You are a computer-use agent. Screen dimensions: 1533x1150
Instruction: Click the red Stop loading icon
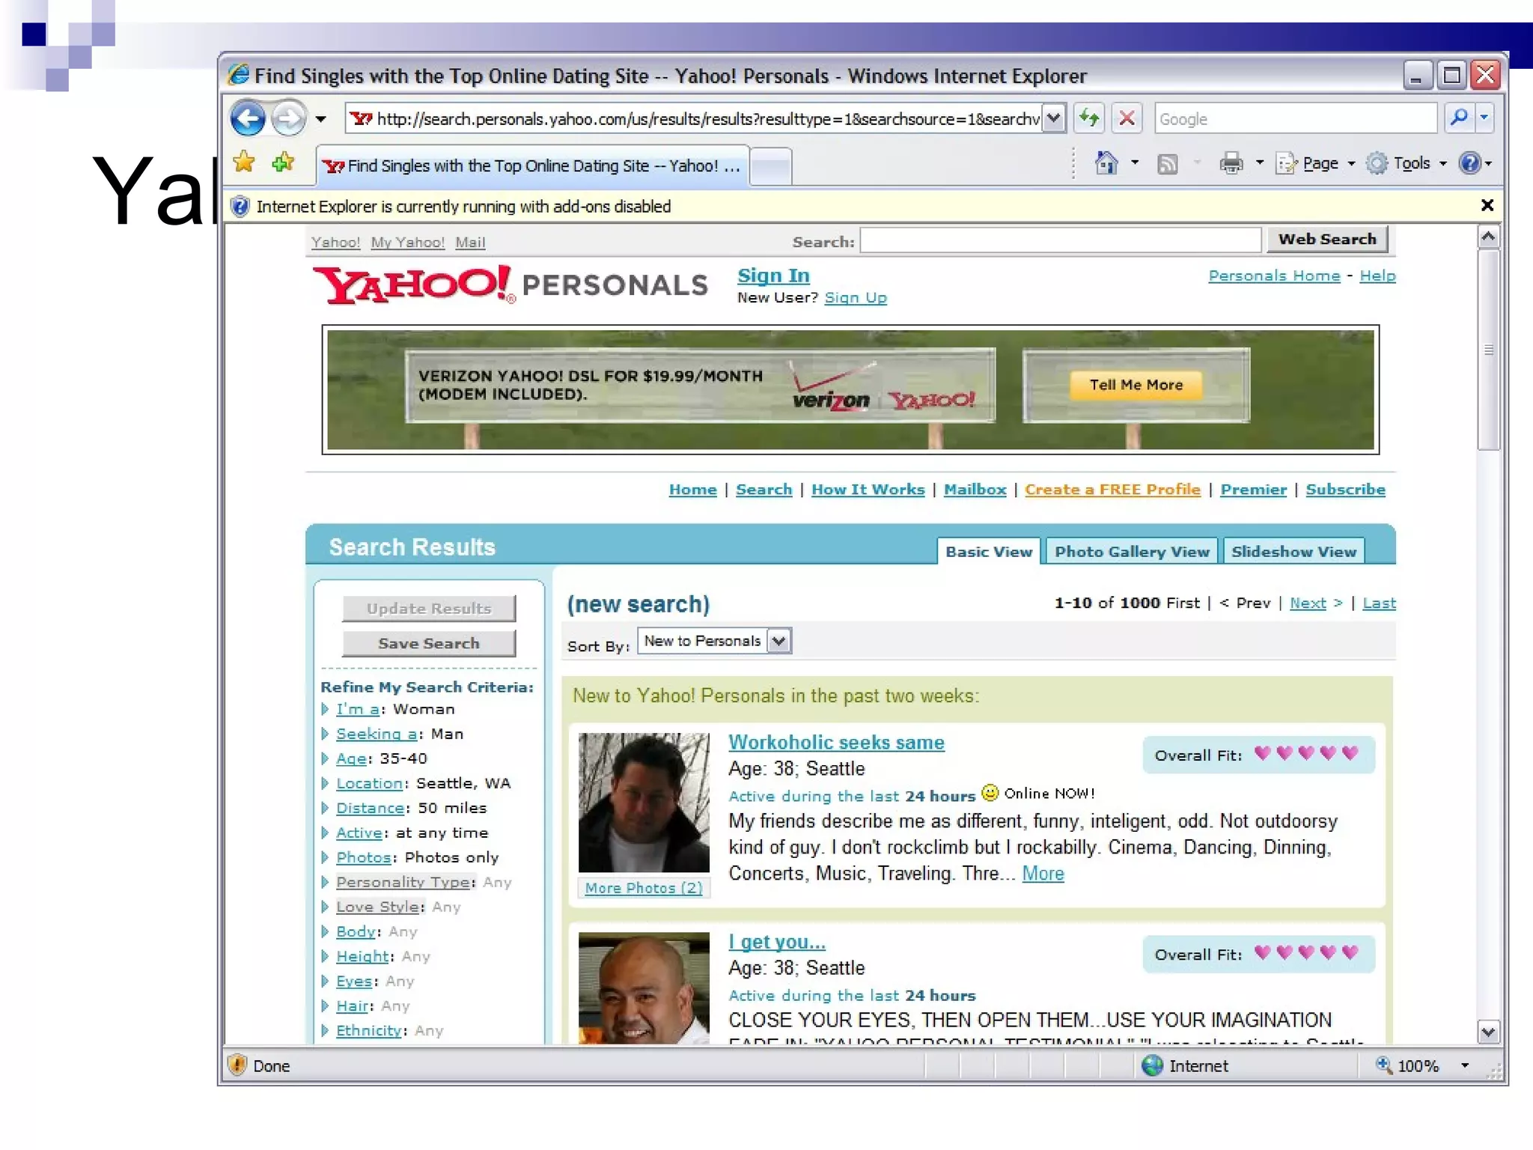pos(1127,118)
